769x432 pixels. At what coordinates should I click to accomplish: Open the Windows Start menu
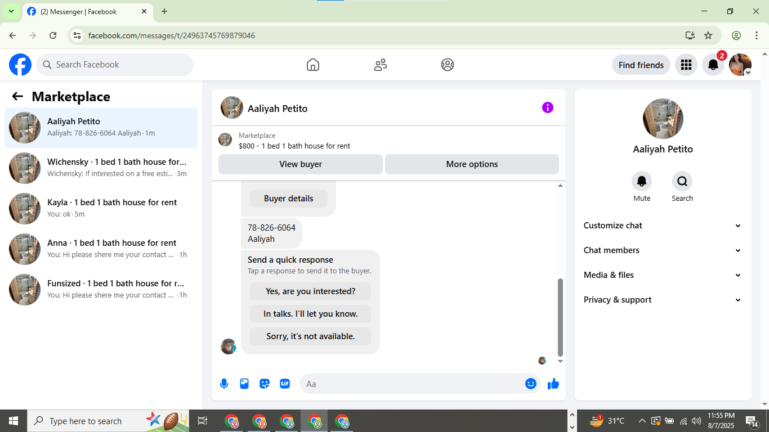pyautogui.click(x=14, y=421)
